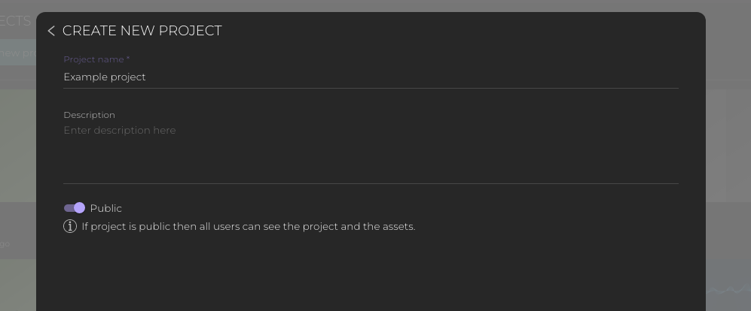The image size is (751, 311).
Task: Click the dimmed new project button behind dialog
Action: pos(17,53)
